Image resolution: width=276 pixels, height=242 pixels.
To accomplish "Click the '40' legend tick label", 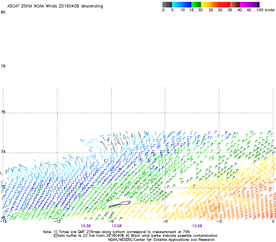I will [239, 10].
